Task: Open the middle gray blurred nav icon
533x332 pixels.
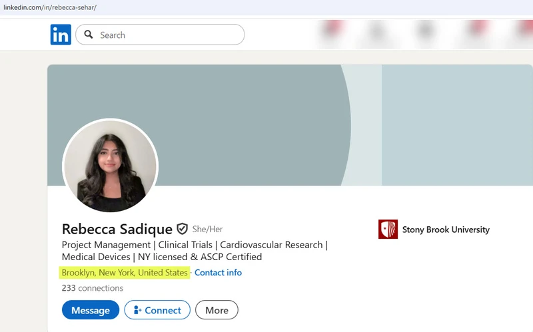Action: 426,31
